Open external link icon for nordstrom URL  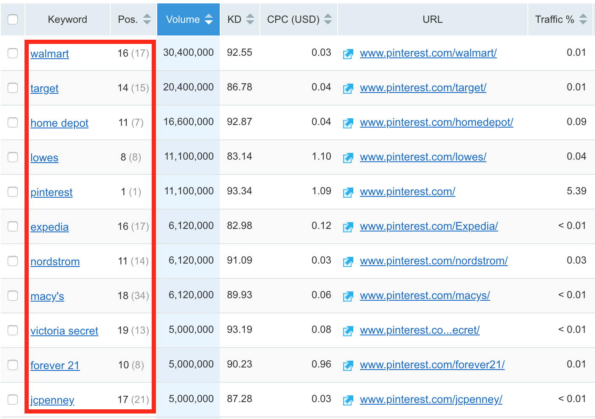pyautogui.click(x=348, y=262)
